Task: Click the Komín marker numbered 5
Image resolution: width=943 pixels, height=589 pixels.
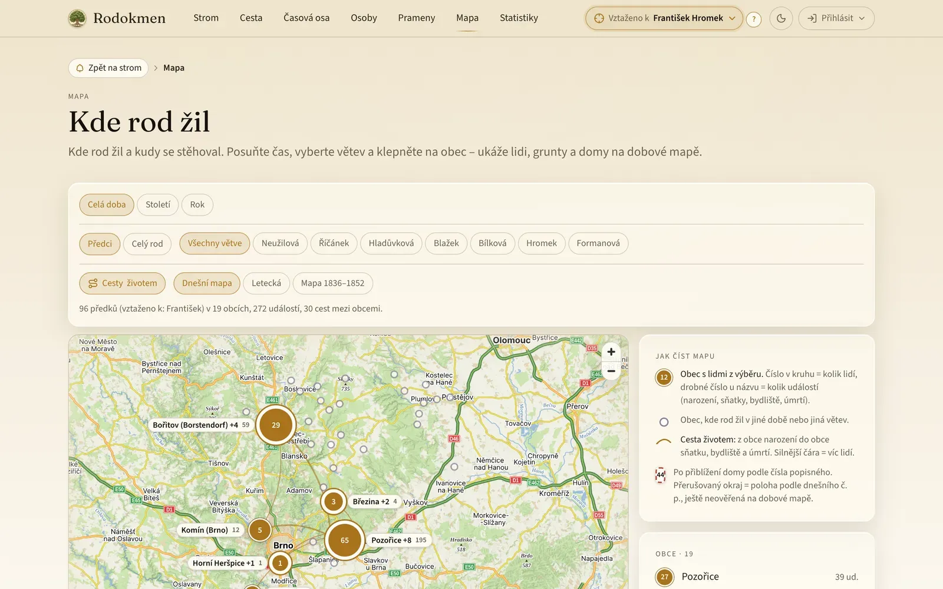Action: tap(259, 530)
